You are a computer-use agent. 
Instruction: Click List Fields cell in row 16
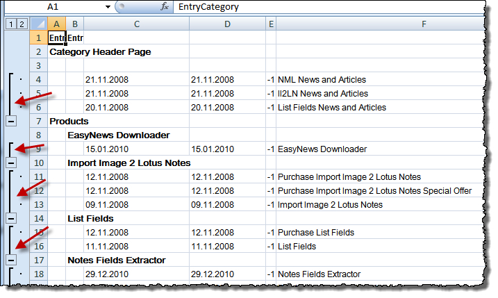(x=297, y=246)
